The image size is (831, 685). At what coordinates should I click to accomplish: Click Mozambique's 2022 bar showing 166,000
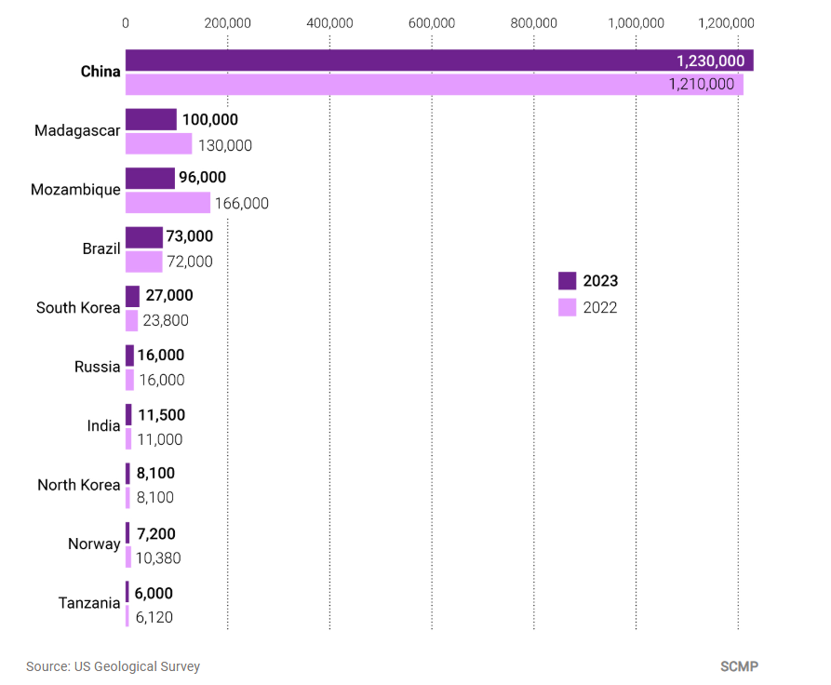[x=168, y=203]
